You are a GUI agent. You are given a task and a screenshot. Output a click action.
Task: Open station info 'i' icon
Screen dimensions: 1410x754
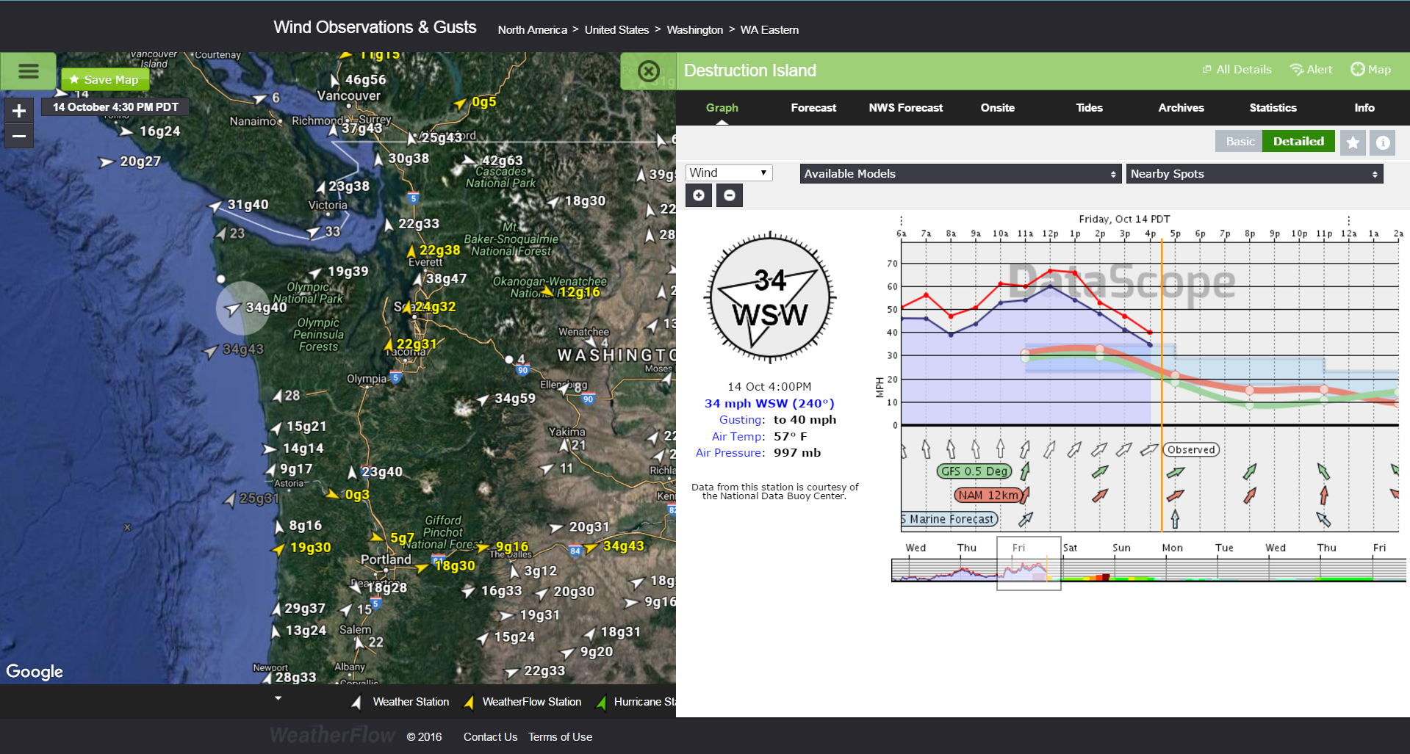click(1383, 142)
